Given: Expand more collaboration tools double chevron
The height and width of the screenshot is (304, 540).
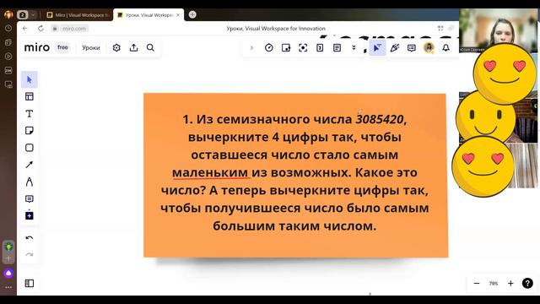Looking at the screenshot, I should point(354,48).
